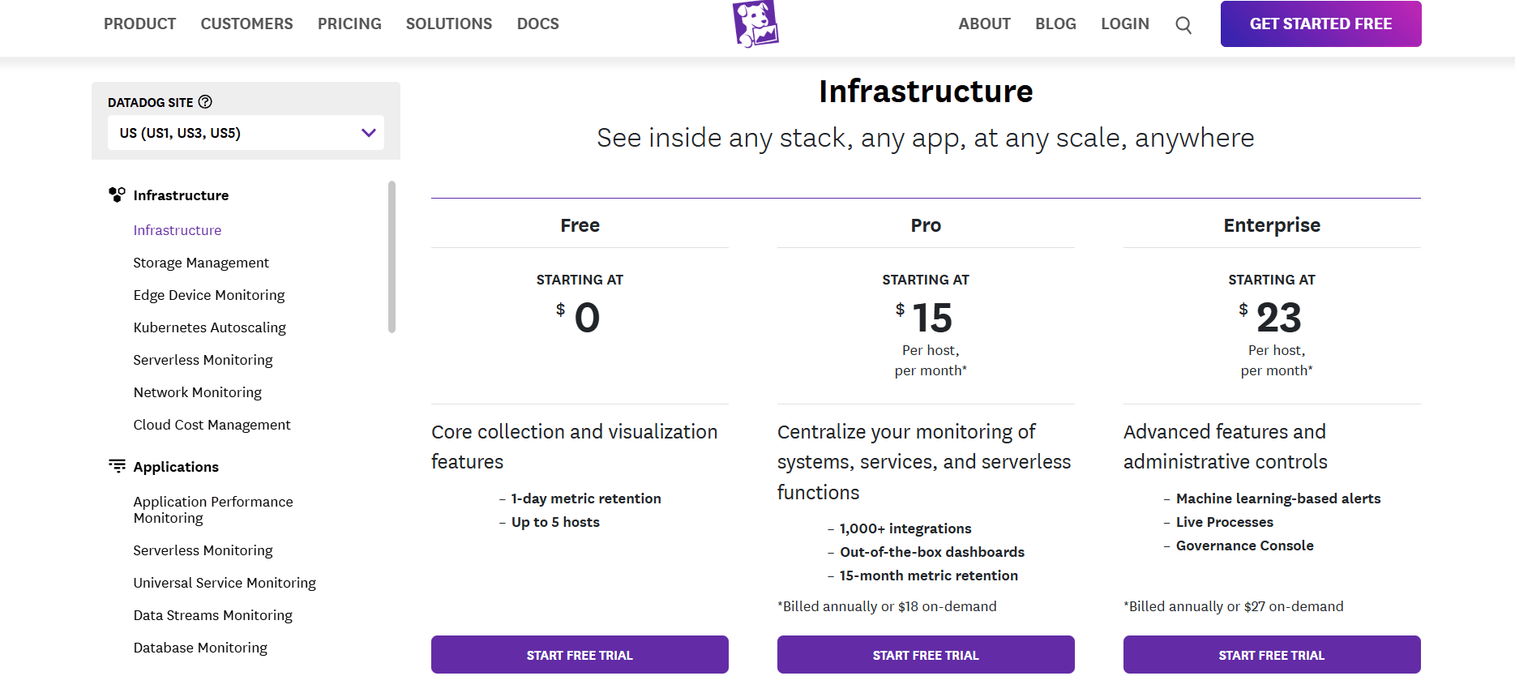This screenshot has height=676, width=1515.
Task: Open the Solutions menu
Action: pyautogui.click(x=449, y=24)
